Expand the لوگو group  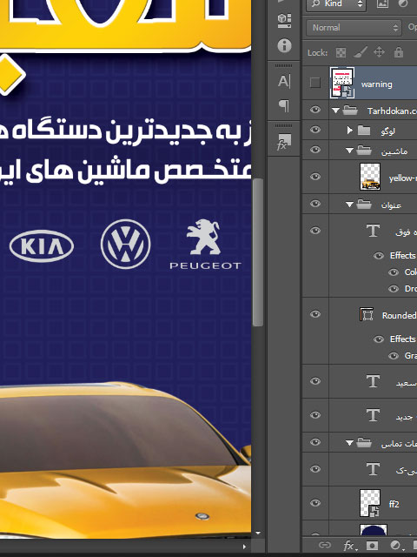click(349, 131)
